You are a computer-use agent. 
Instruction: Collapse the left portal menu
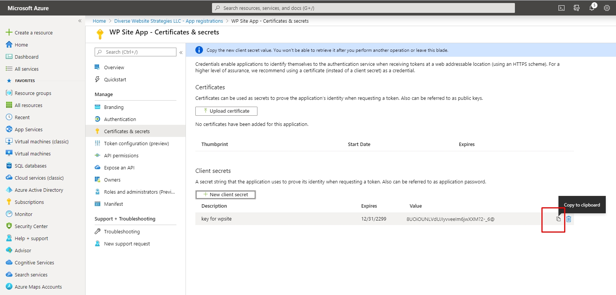(x=80, y=21)
